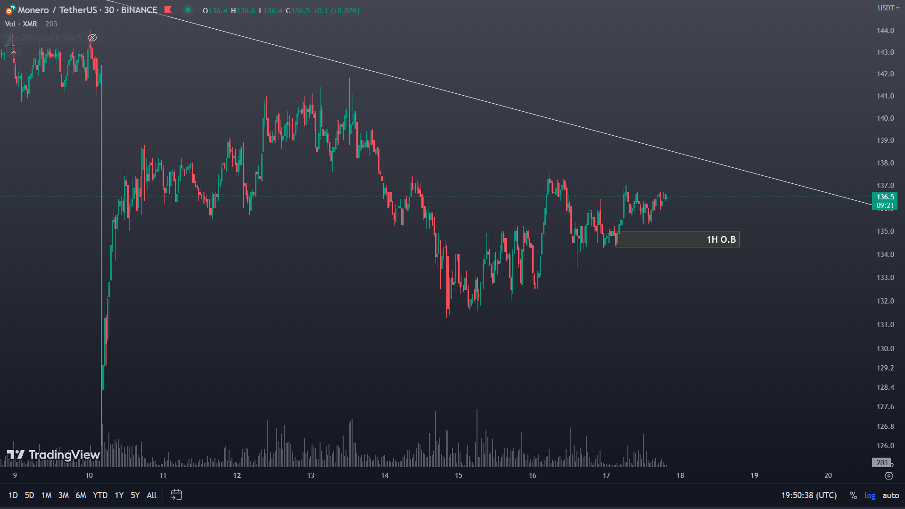Select the 3M date range

point(64,495)
